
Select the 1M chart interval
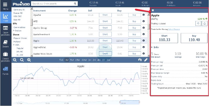pyautogui.click(x=67, y=60)
